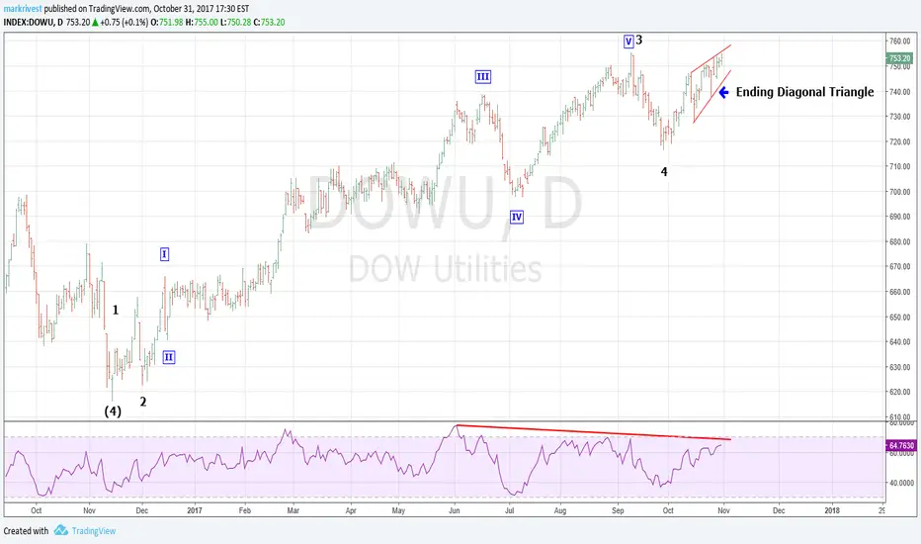The image size is (921, 544).
Task: Click the '730.00' price axis label
Action: 899,117
